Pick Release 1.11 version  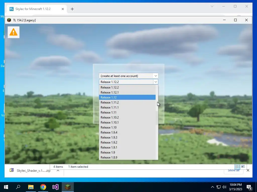point(127,112)
